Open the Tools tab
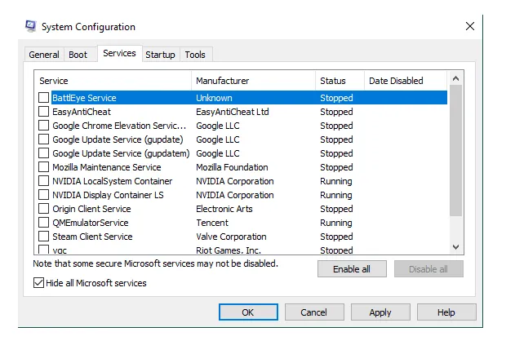 tap(195, 55)
